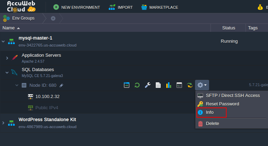Click the Open in Browser node icon

127,85
